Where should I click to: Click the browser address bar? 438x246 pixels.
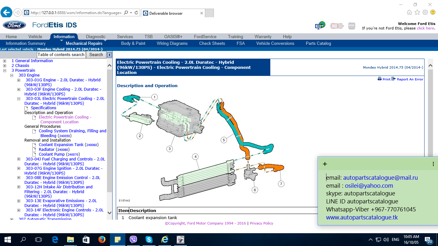point(76,13)
